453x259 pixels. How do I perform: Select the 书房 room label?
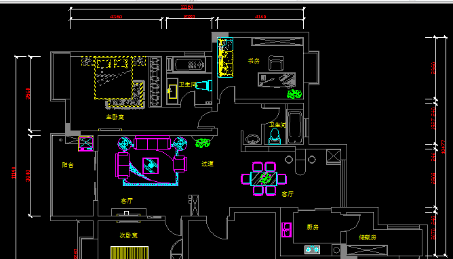click(x=254, y=61)
